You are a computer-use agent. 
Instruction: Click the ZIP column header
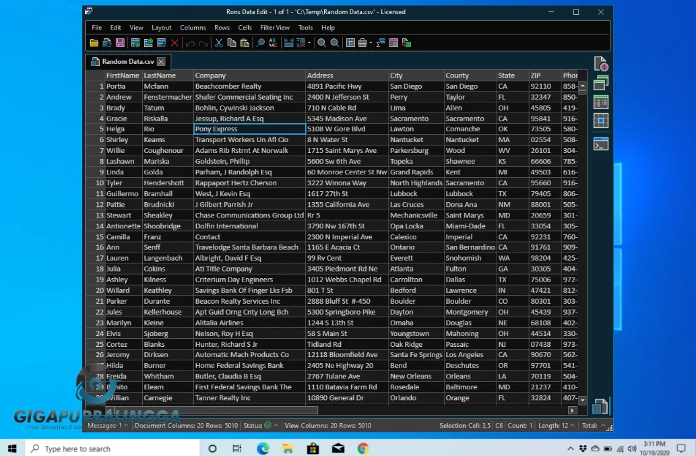coord(544,75)
